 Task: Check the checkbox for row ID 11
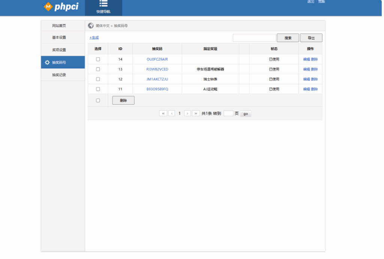[98, 89]
